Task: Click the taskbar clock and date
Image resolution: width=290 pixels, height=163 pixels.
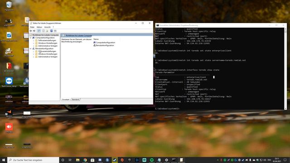Action: (277, 160)
